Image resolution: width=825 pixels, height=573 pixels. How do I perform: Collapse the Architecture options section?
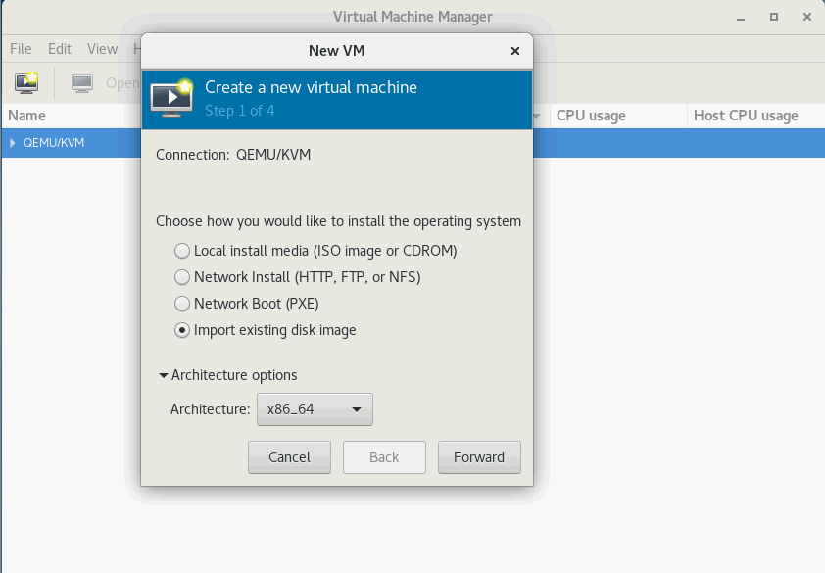coord(163,375)
